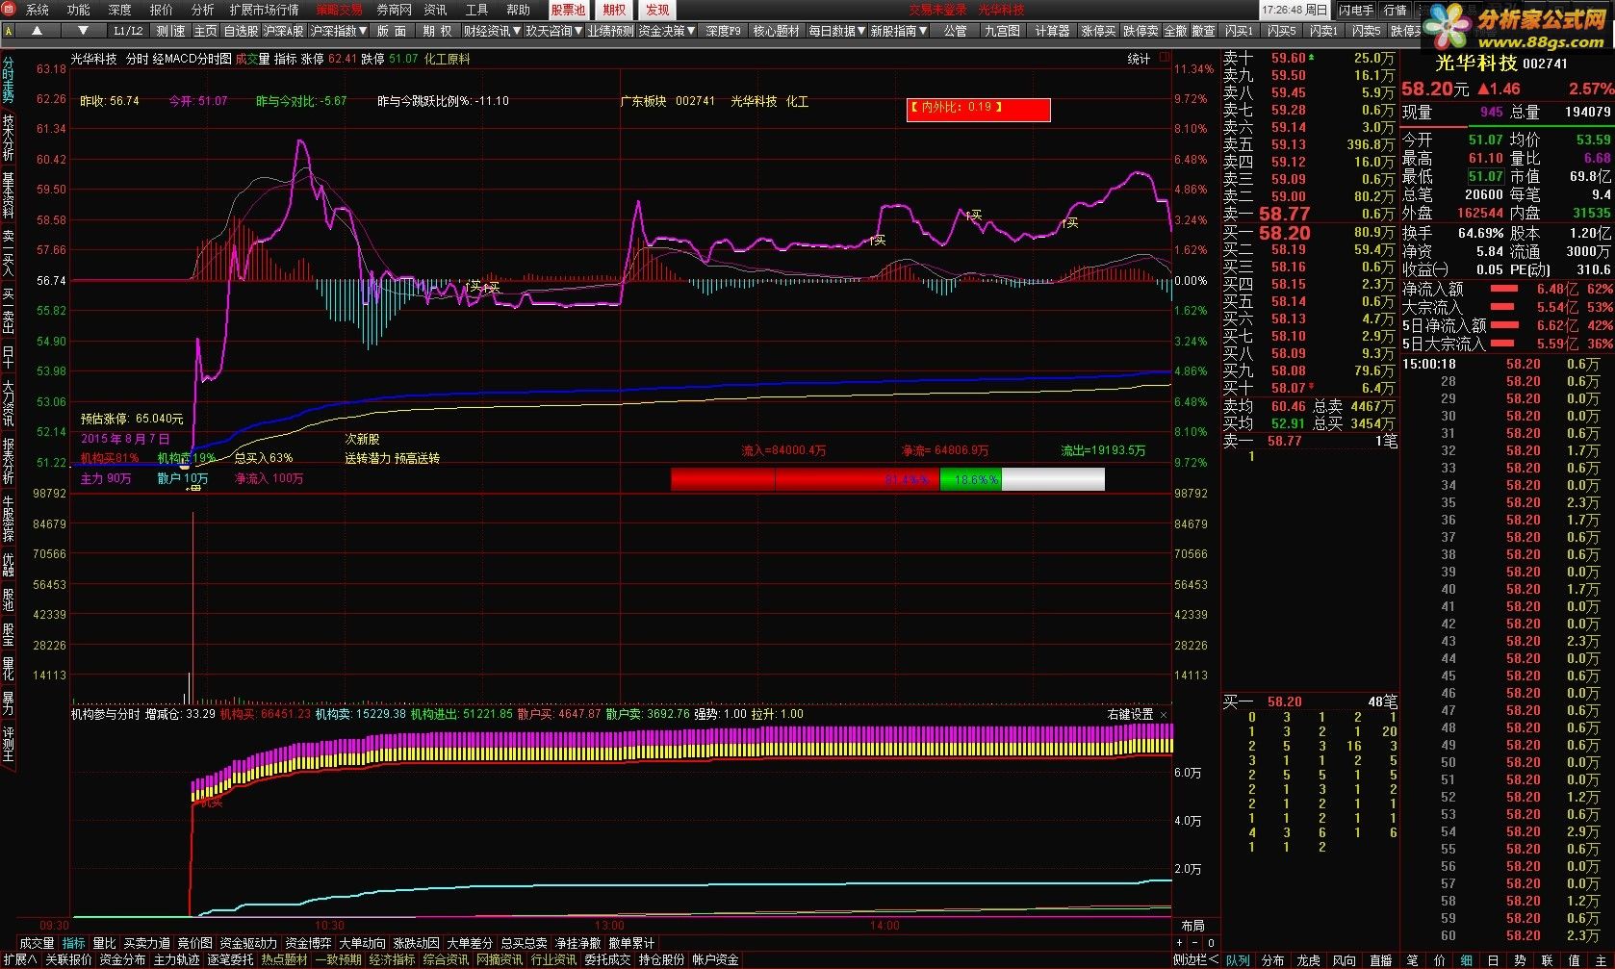Open the 系统 menu
The image size is (1615, 969).
click(x=37, y=10)
